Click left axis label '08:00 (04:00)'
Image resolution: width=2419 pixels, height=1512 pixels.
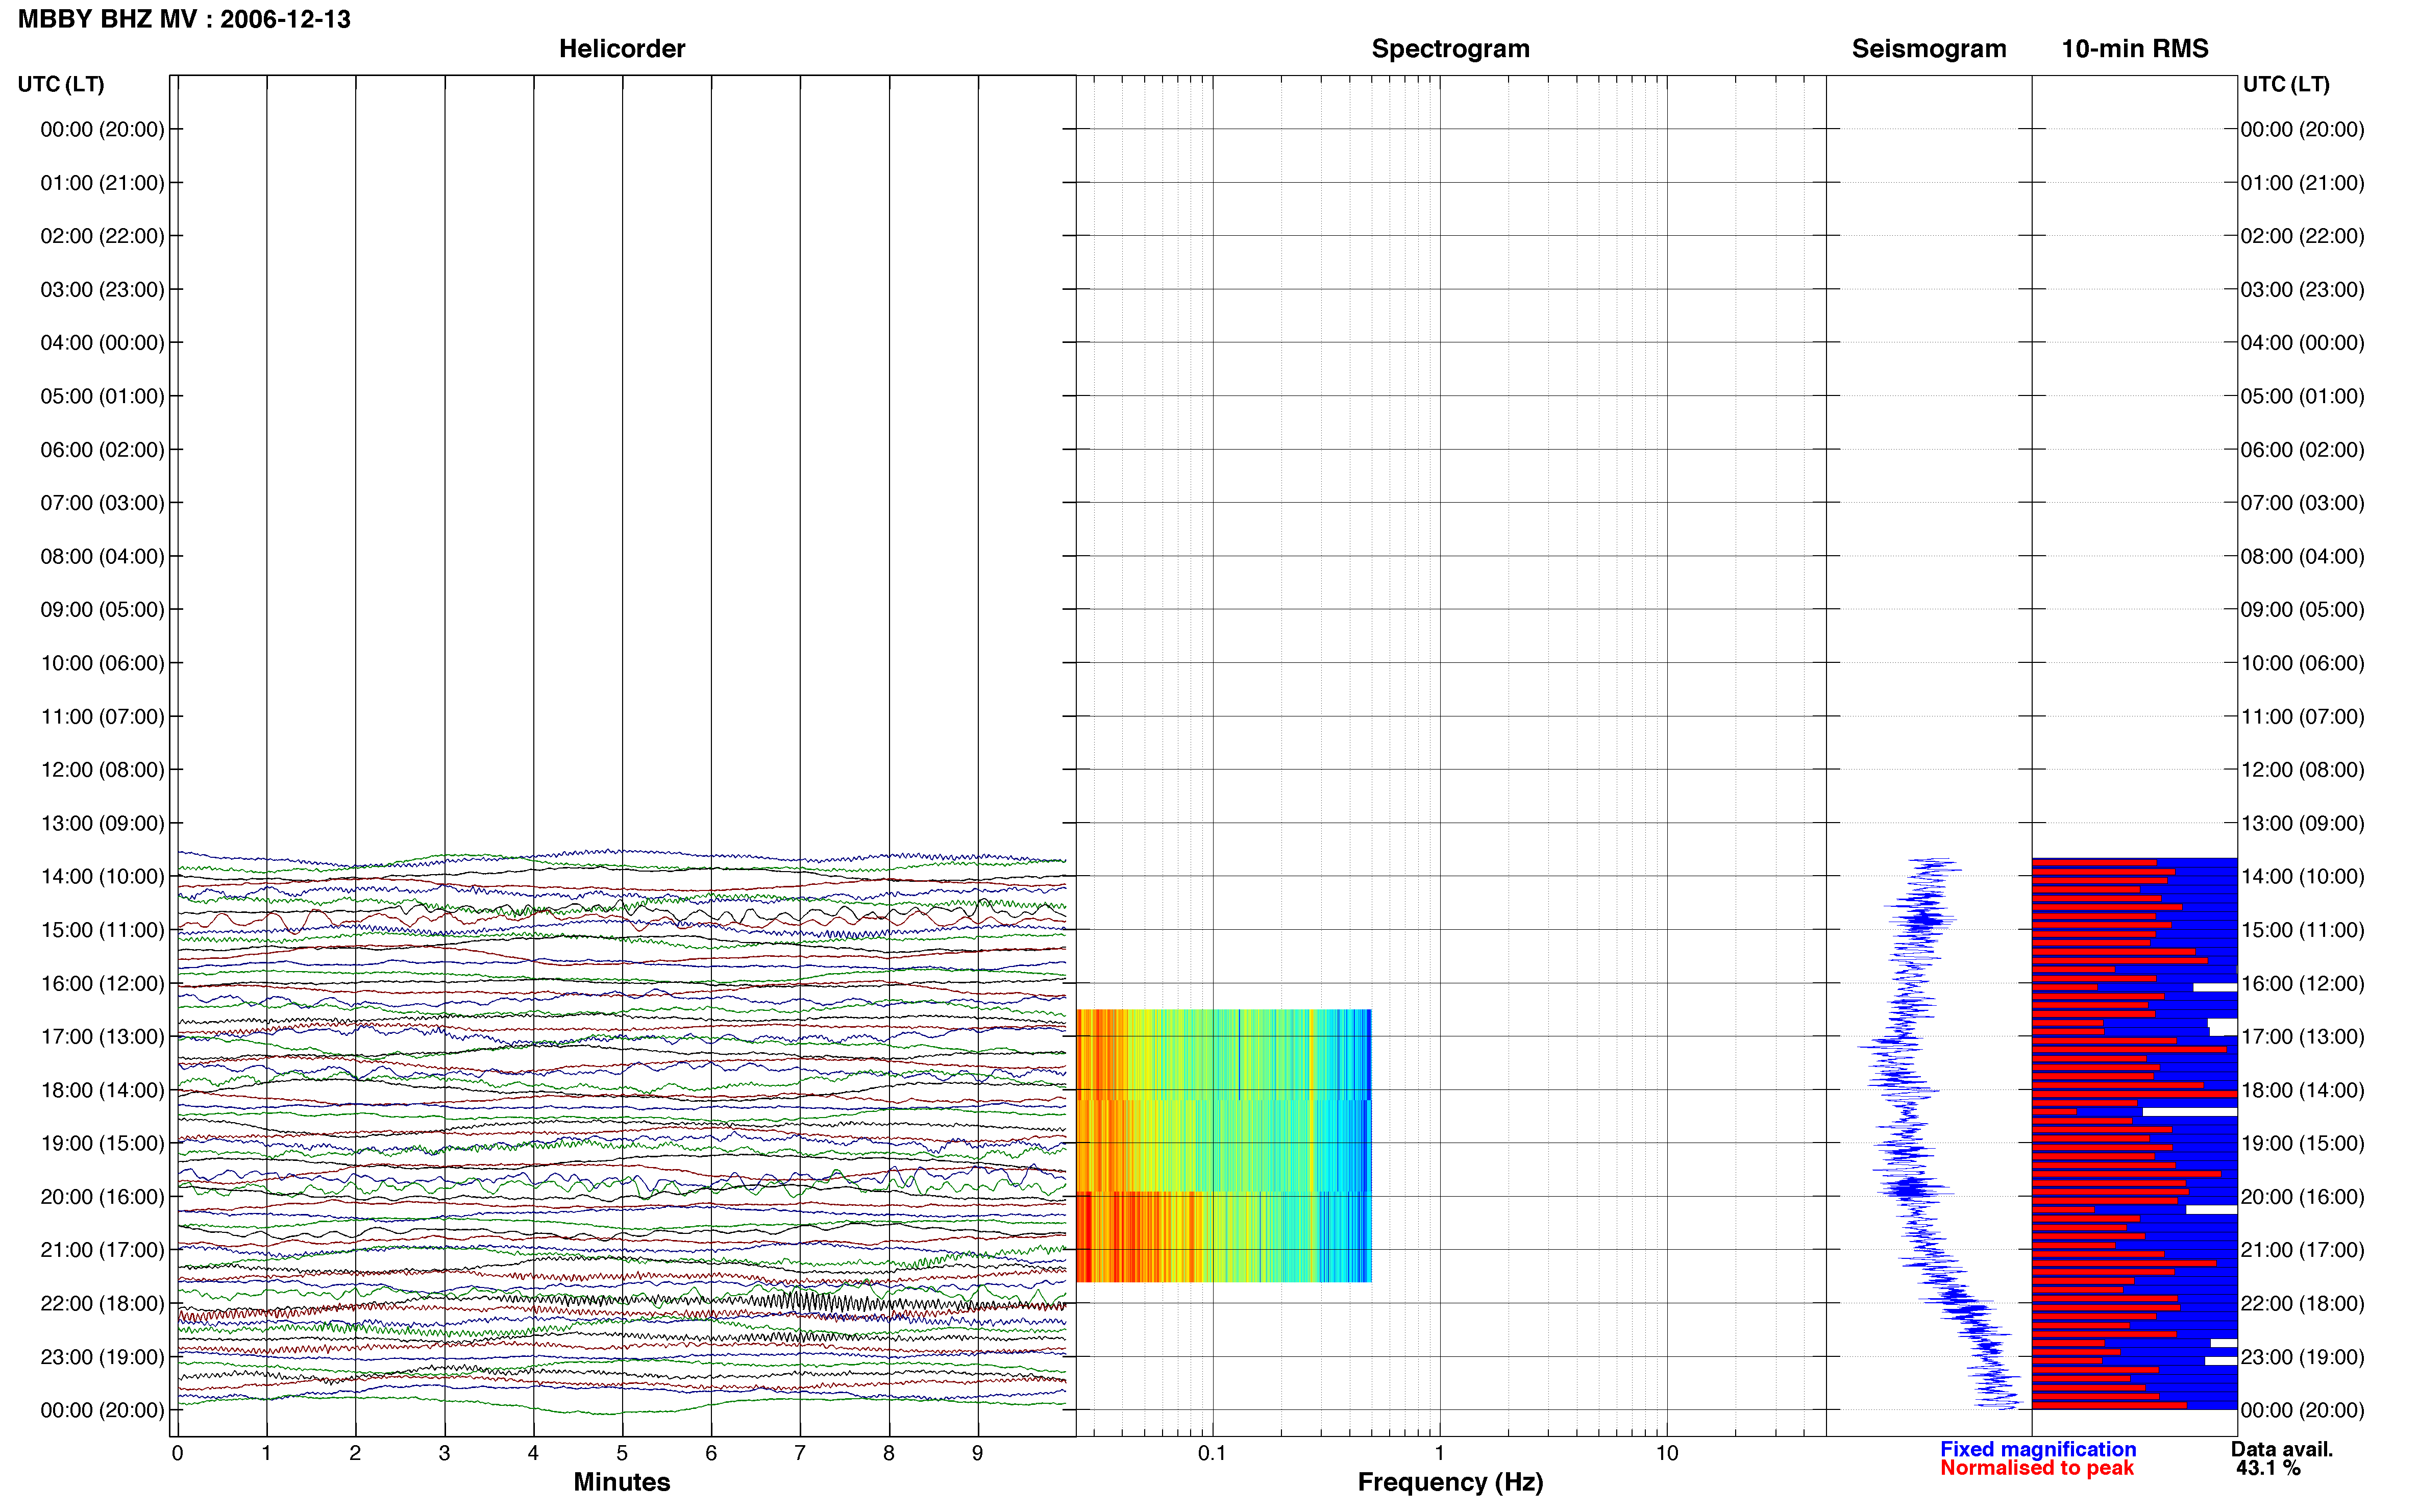[x=102, y=556]
